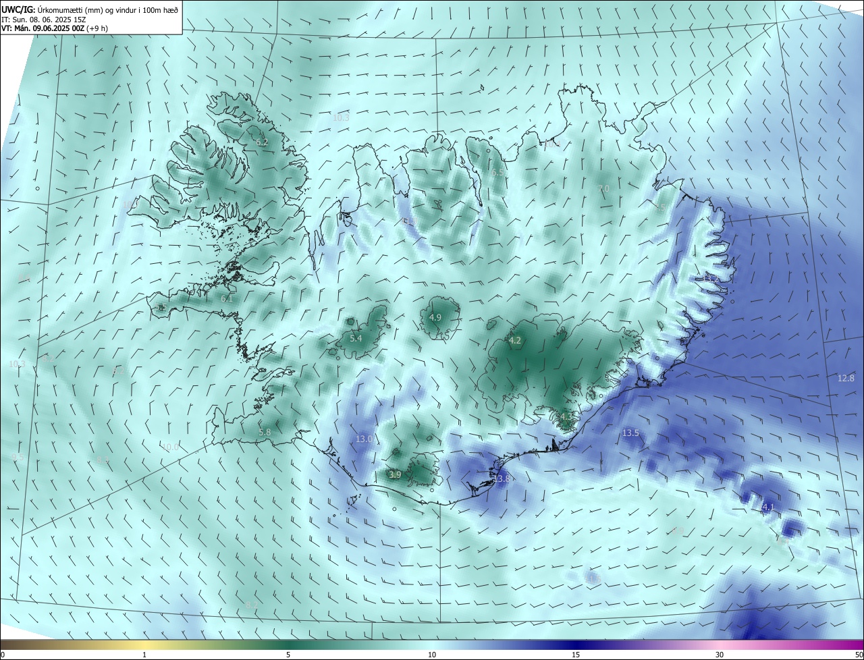Click the 13.0 value label
864x660 pixels.
[x=364, y=439]
